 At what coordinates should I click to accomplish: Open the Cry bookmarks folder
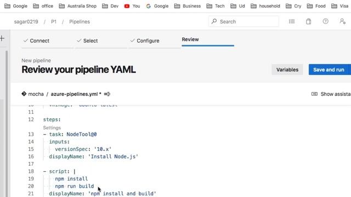(x=293, y=6)
